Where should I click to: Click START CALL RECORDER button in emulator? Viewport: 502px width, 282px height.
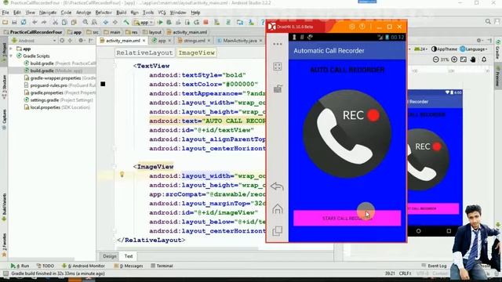point(347,218)
